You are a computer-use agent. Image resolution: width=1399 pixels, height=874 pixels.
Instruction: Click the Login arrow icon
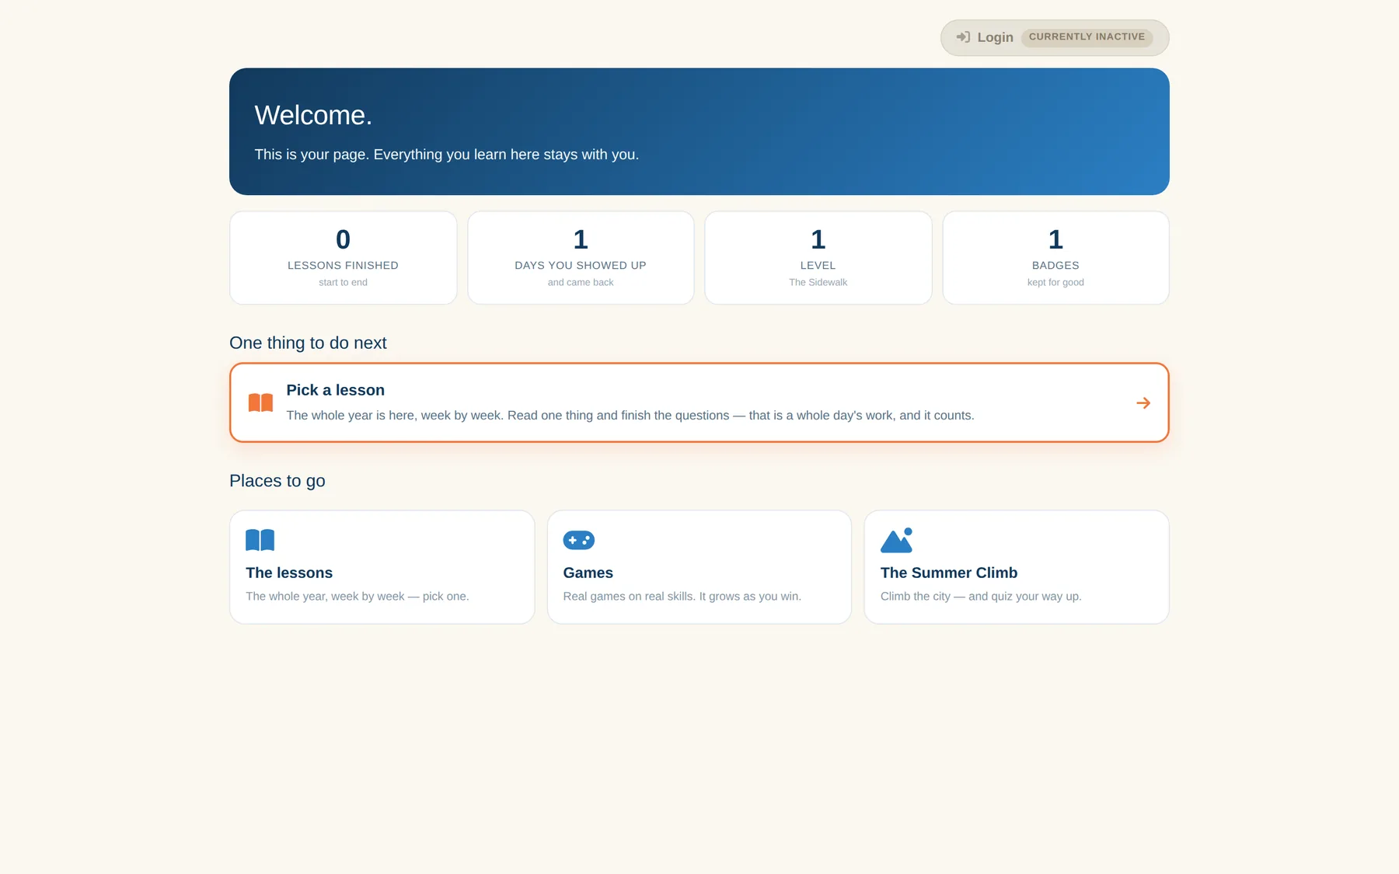pyautogui.click(x=963, y=37)
